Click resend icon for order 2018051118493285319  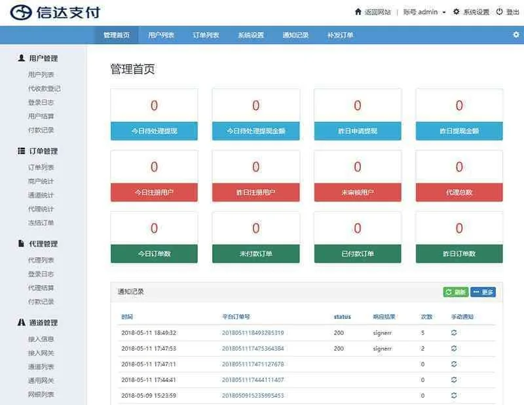[x=453, y=333]
